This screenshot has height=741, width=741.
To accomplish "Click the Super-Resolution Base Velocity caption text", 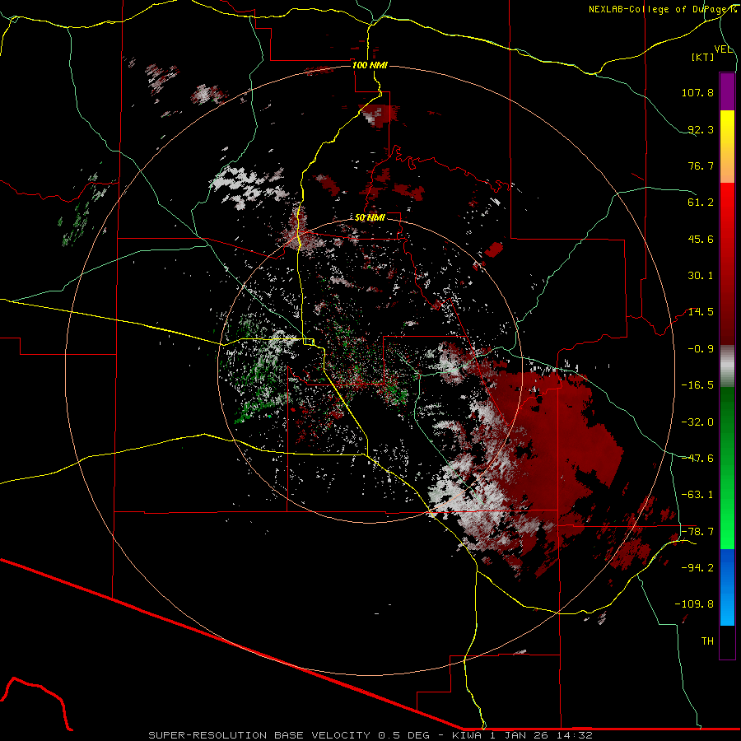I will [x=370, y=735].
